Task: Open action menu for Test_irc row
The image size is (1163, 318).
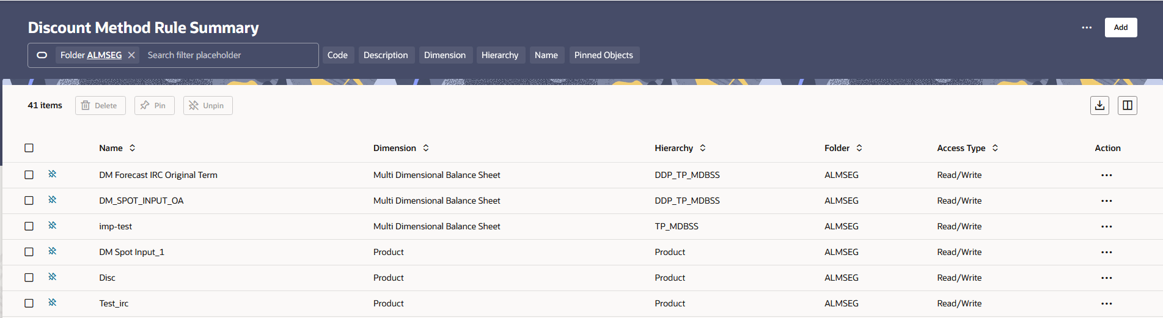Action: [x=1106, y=304]
